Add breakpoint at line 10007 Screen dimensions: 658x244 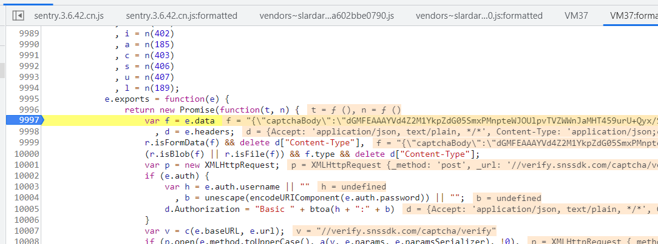click(x=27, y=230)
